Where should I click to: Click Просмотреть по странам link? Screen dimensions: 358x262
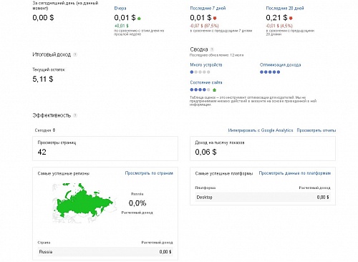[149, 173]
